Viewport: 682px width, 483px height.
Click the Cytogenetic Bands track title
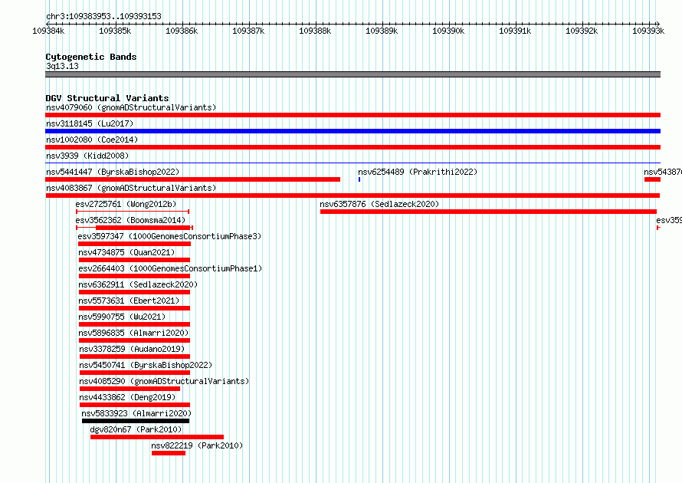[91, 57]
